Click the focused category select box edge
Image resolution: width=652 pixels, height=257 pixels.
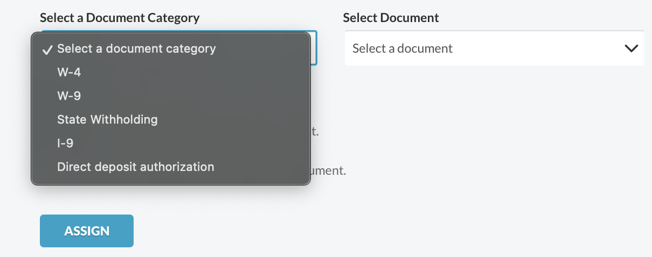coord(314,48)
